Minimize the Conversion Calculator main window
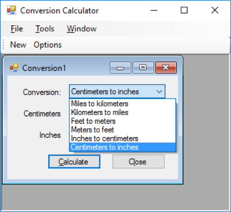This screenshot has height=212, width=231. coord(154,10)
